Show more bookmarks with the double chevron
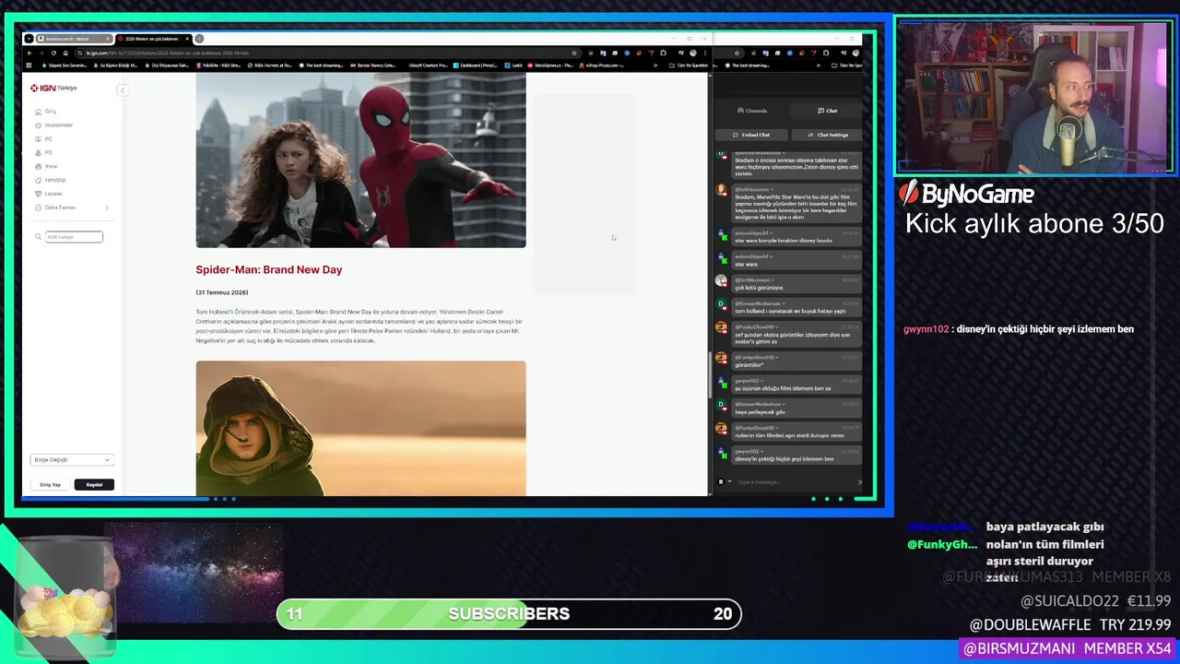 pyautogui.click(x=655, y=65)
